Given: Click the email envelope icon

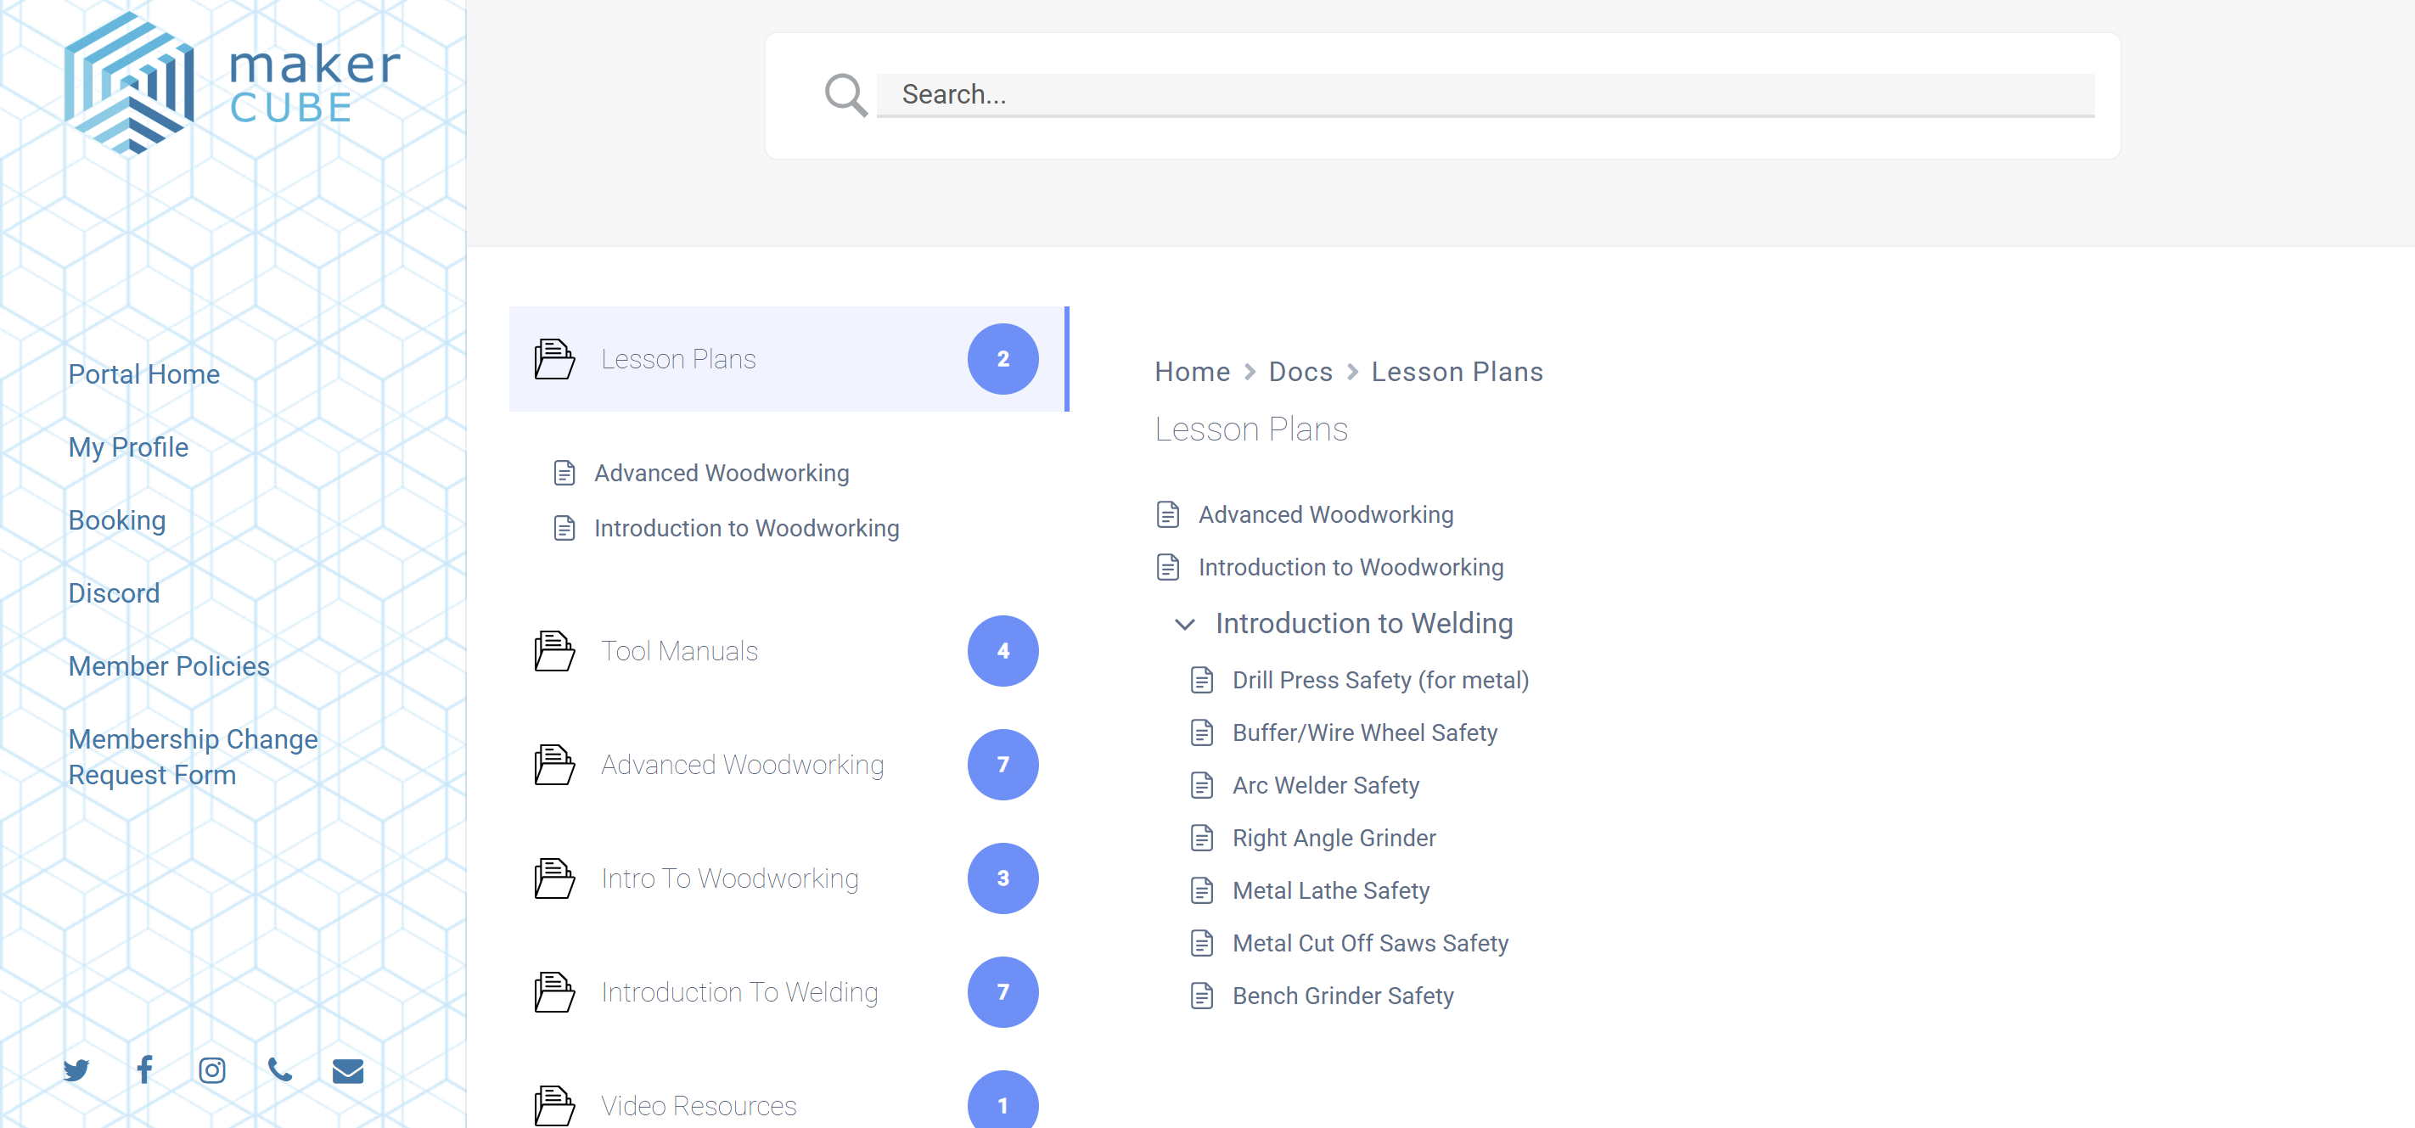Looking at the screenshot, I should coord(348,1070).
